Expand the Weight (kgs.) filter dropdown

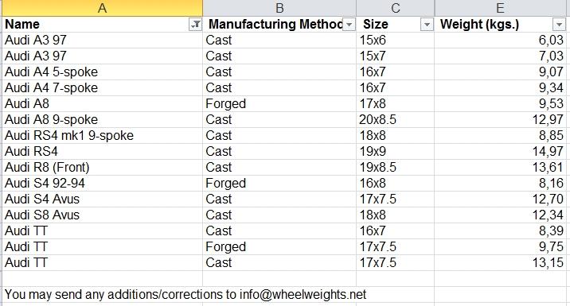pyautogui.click(x=559, y=25)
